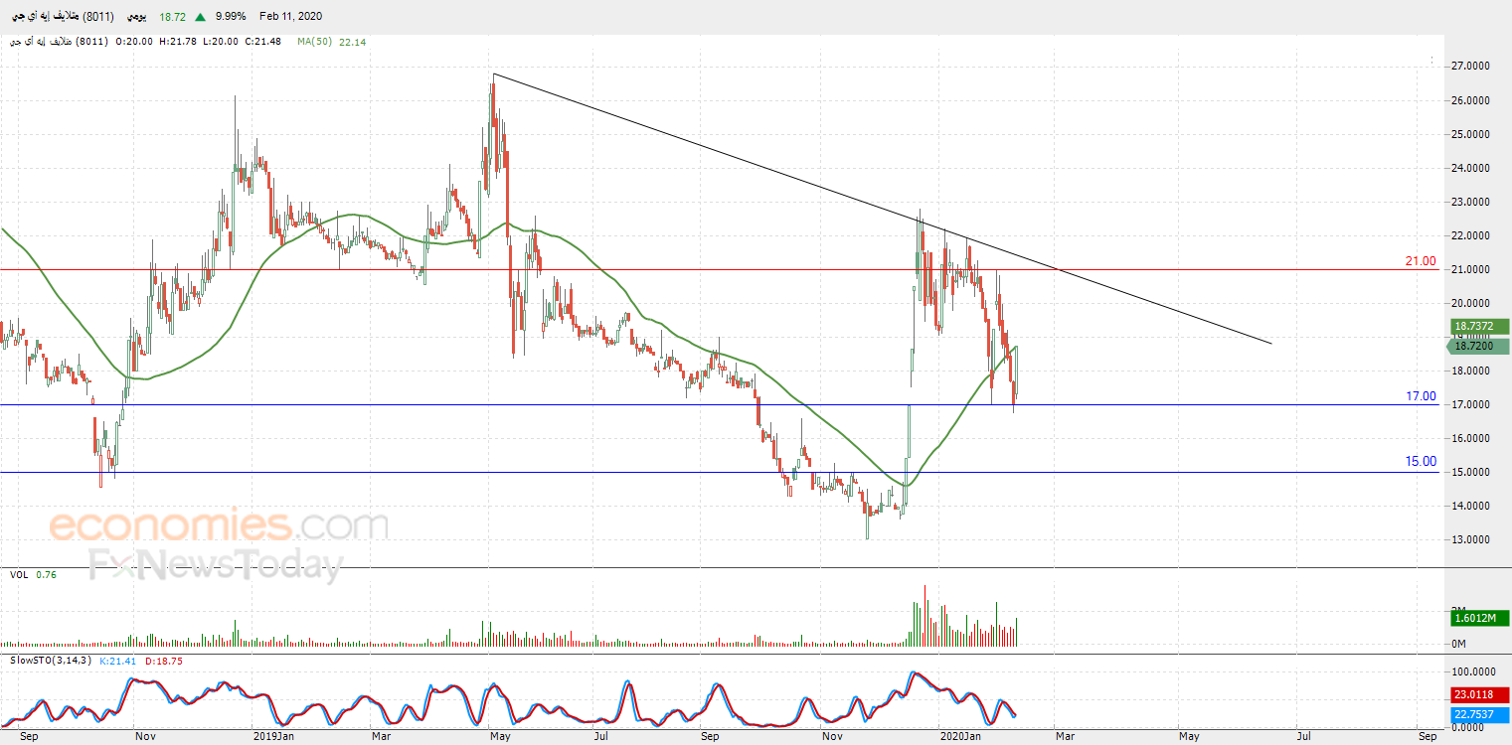The width and height of the screenshot is (1512, 745).
Task: Click the green 1.6012M volume tag
Action: point(1479,618)
